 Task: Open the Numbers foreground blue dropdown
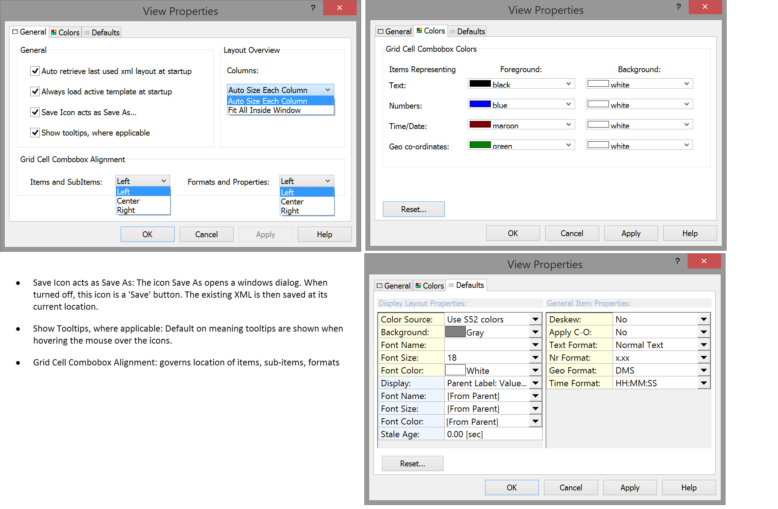(568, 104)
